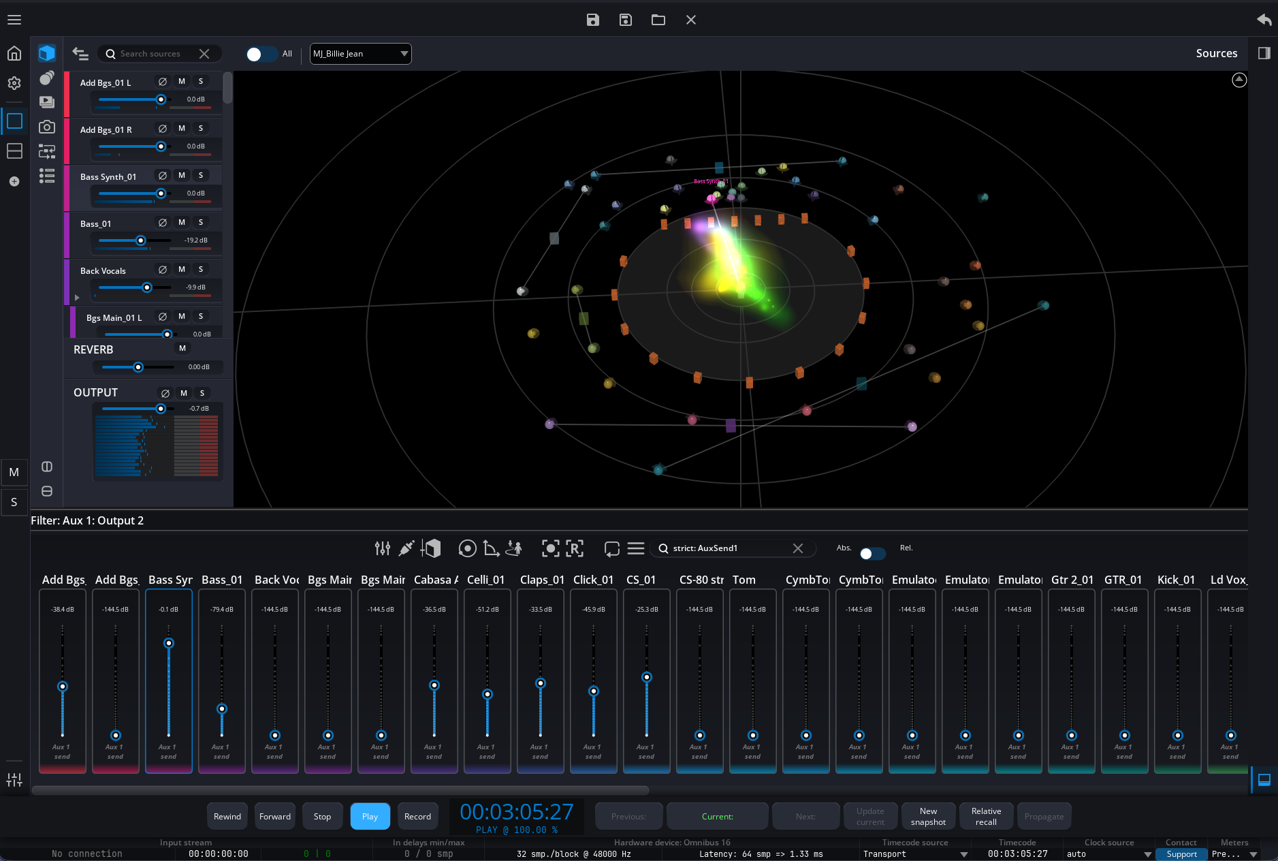Mute the Bass Synth_01 source

(x=182, y=176)
